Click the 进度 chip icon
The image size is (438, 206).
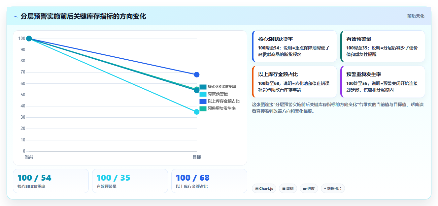pos(305,189)
